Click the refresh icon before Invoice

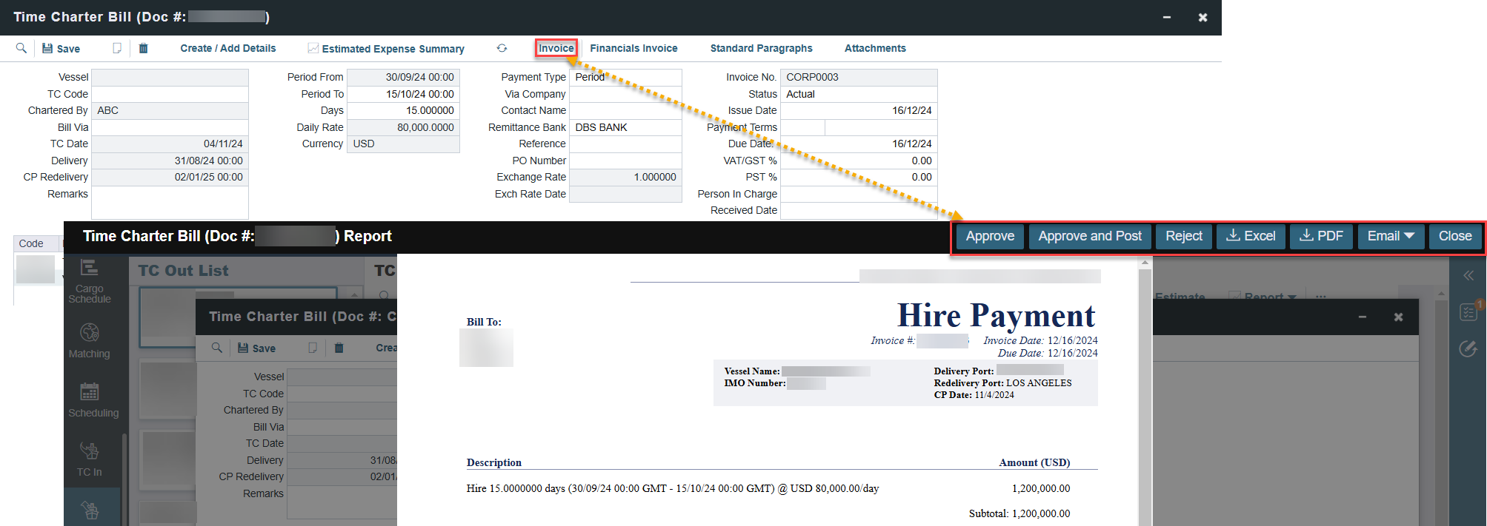coord(502,48)
